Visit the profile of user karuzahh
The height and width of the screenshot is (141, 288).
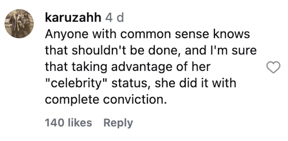tap(73, 19)
